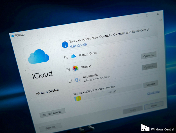Click the 186 GB free storage label
The image size is (176, 133).
(112, 92)
